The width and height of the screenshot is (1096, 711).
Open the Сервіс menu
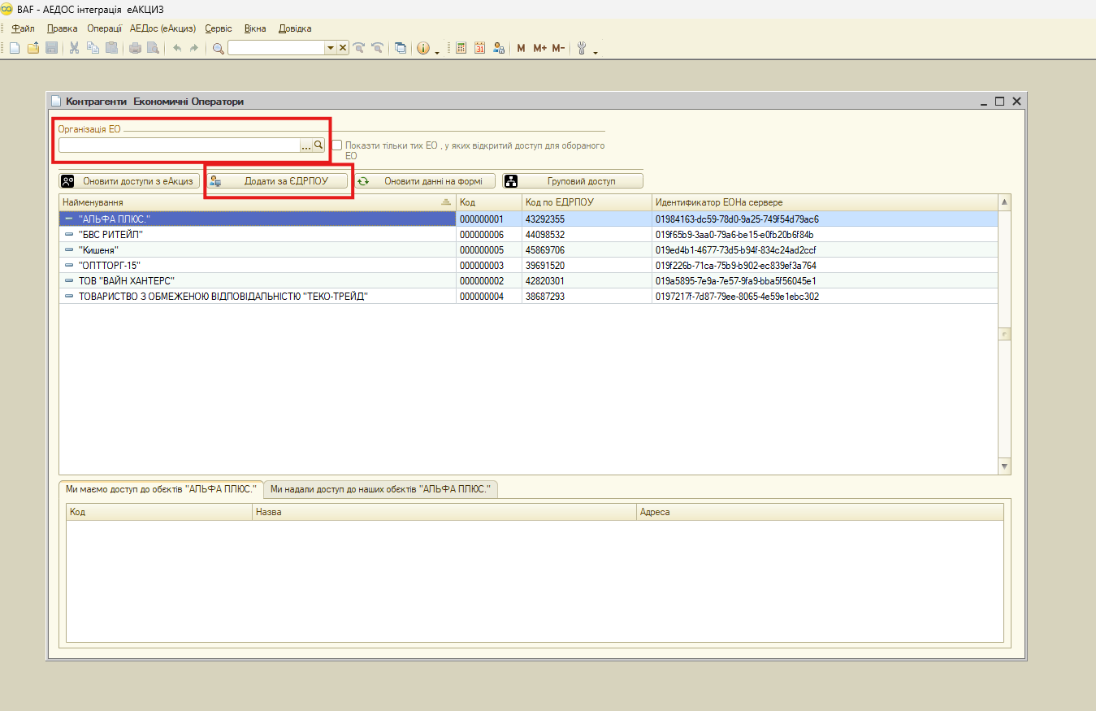pyautogui.click(x=219, y=28)
